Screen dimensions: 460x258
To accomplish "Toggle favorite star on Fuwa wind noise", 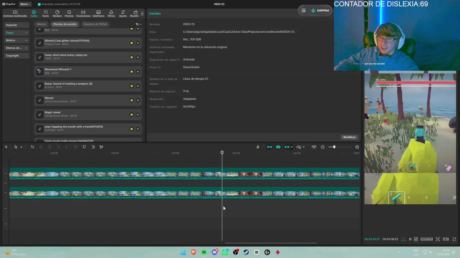I will [x=132, y=57].
